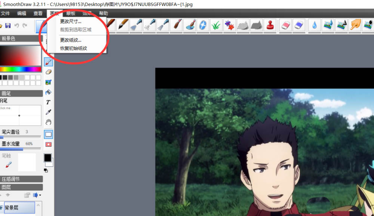The width and height of the screenshot is (374, 216).
Task: Activate the paintbrush tool in vertical toolbox
Action: (48, 62)
